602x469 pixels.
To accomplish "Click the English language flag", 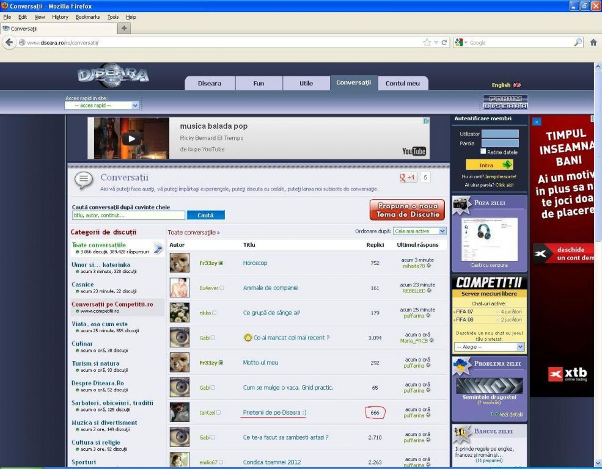I will pos(516,85).
